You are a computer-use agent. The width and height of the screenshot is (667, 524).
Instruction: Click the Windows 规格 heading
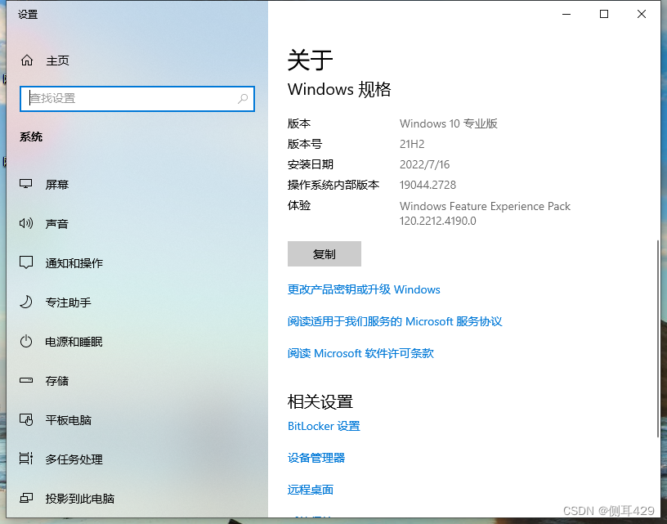(x=339, y=89)
